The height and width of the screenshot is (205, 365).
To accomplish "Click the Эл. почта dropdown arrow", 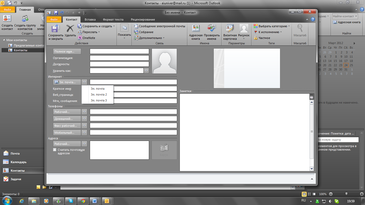I will [x=84, y=82].
